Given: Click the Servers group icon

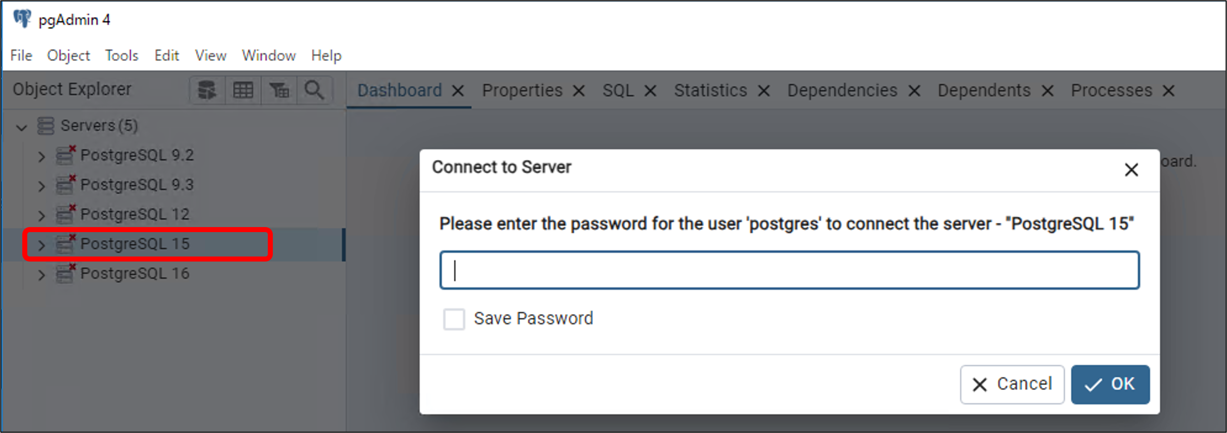Looking at the screenshot, I should 46,126.
